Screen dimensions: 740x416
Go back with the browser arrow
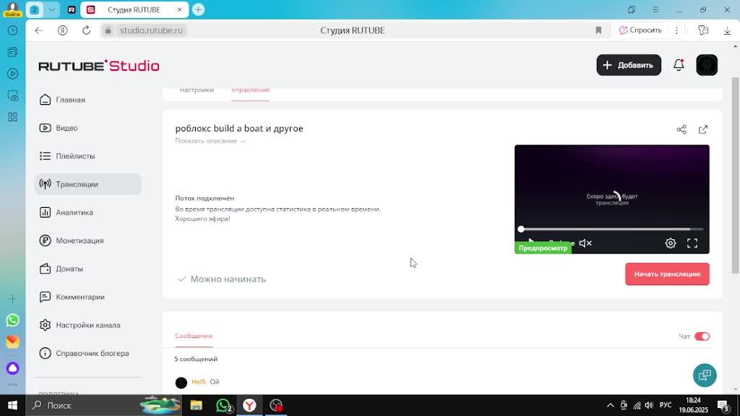coord(39,30)
